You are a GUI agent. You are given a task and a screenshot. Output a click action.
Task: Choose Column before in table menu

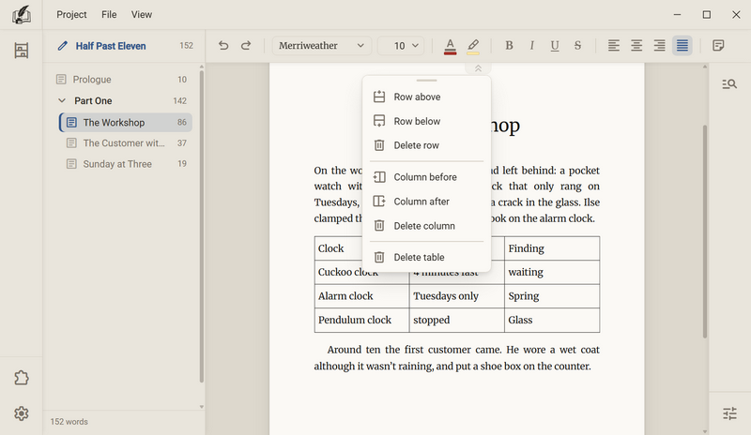click(x=426, y=177)
